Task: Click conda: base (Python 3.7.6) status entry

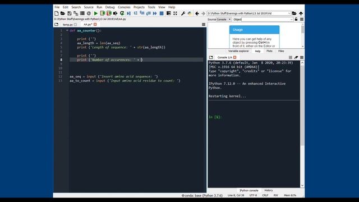Action: click(x=202, y=196)
